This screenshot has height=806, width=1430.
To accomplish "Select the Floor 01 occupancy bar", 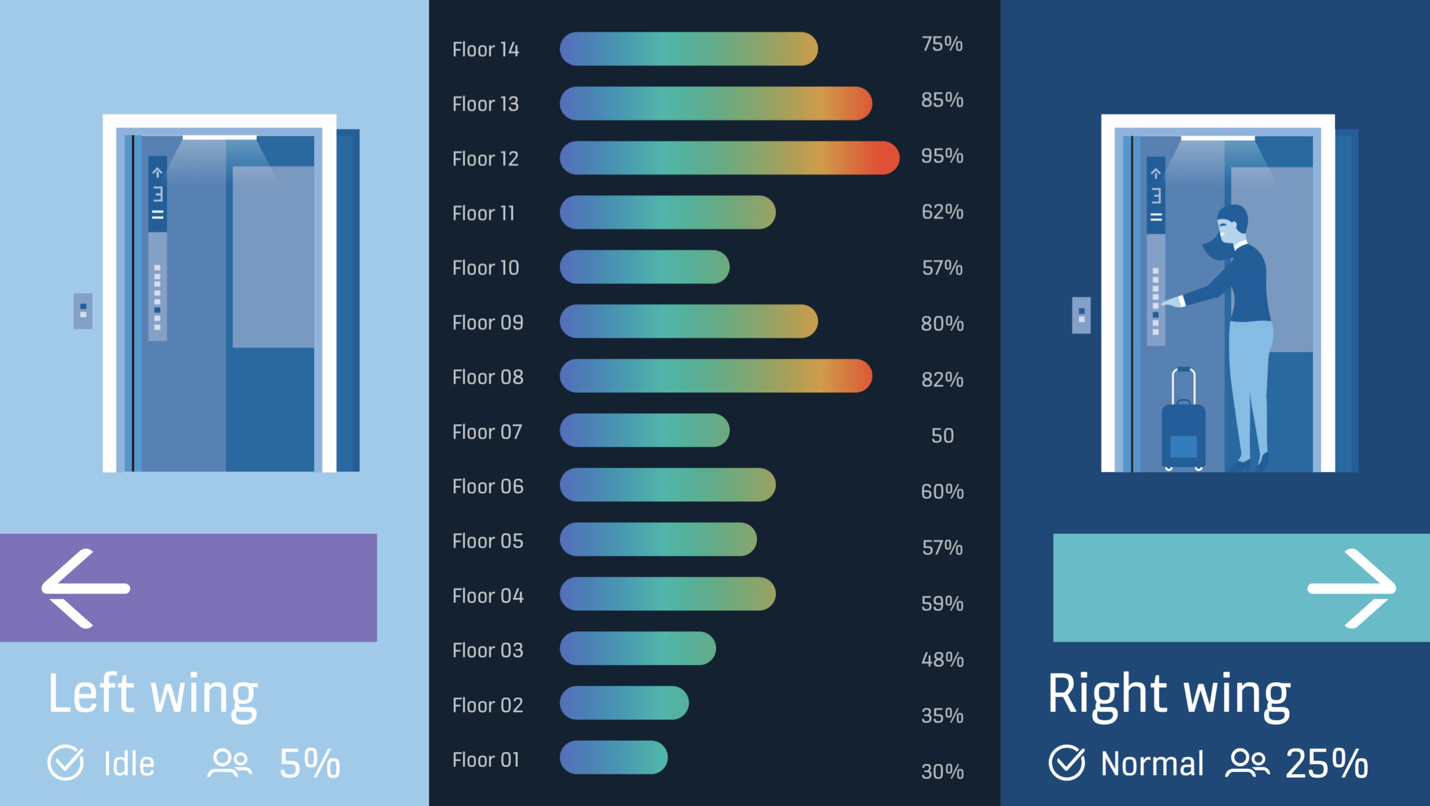I will [x=613, y=757].
